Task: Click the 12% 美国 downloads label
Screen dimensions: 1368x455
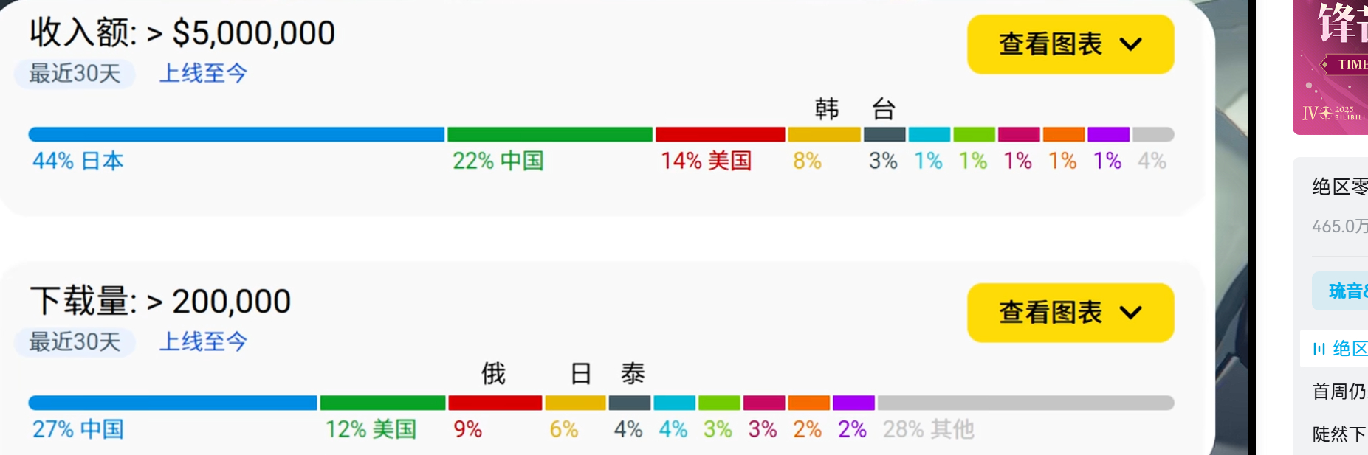Action: [371, 429]
